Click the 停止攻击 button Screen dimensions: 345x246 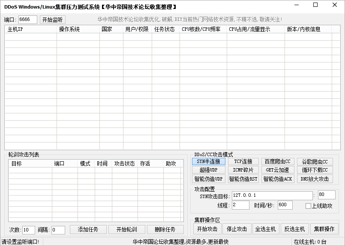coord(237,229)
